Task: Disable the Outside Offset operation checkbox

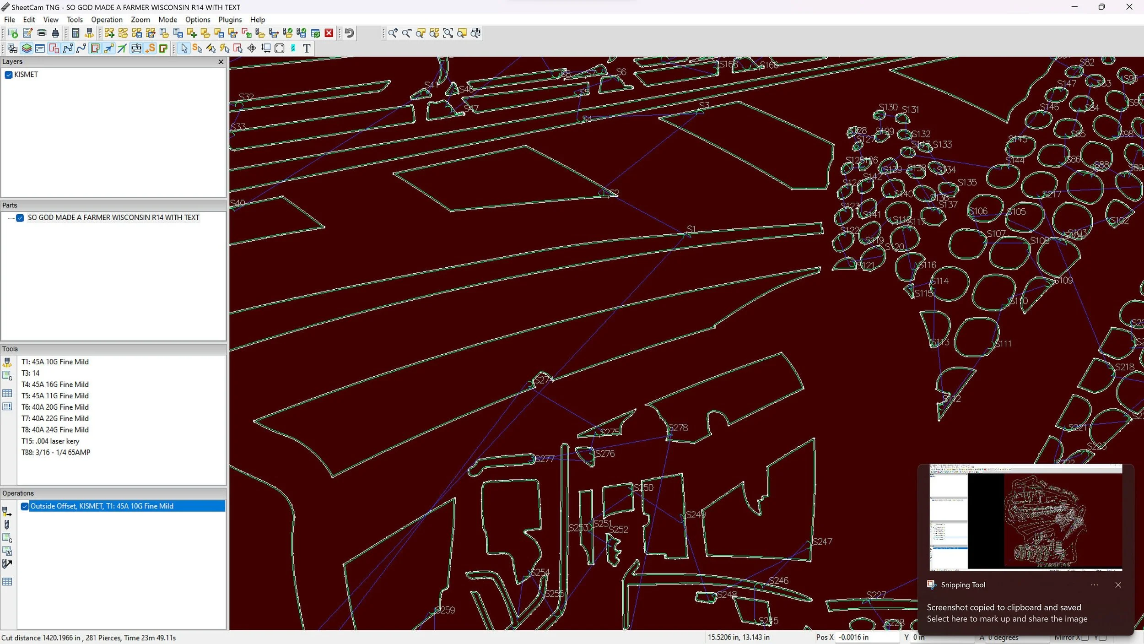Action: (25, 506)
